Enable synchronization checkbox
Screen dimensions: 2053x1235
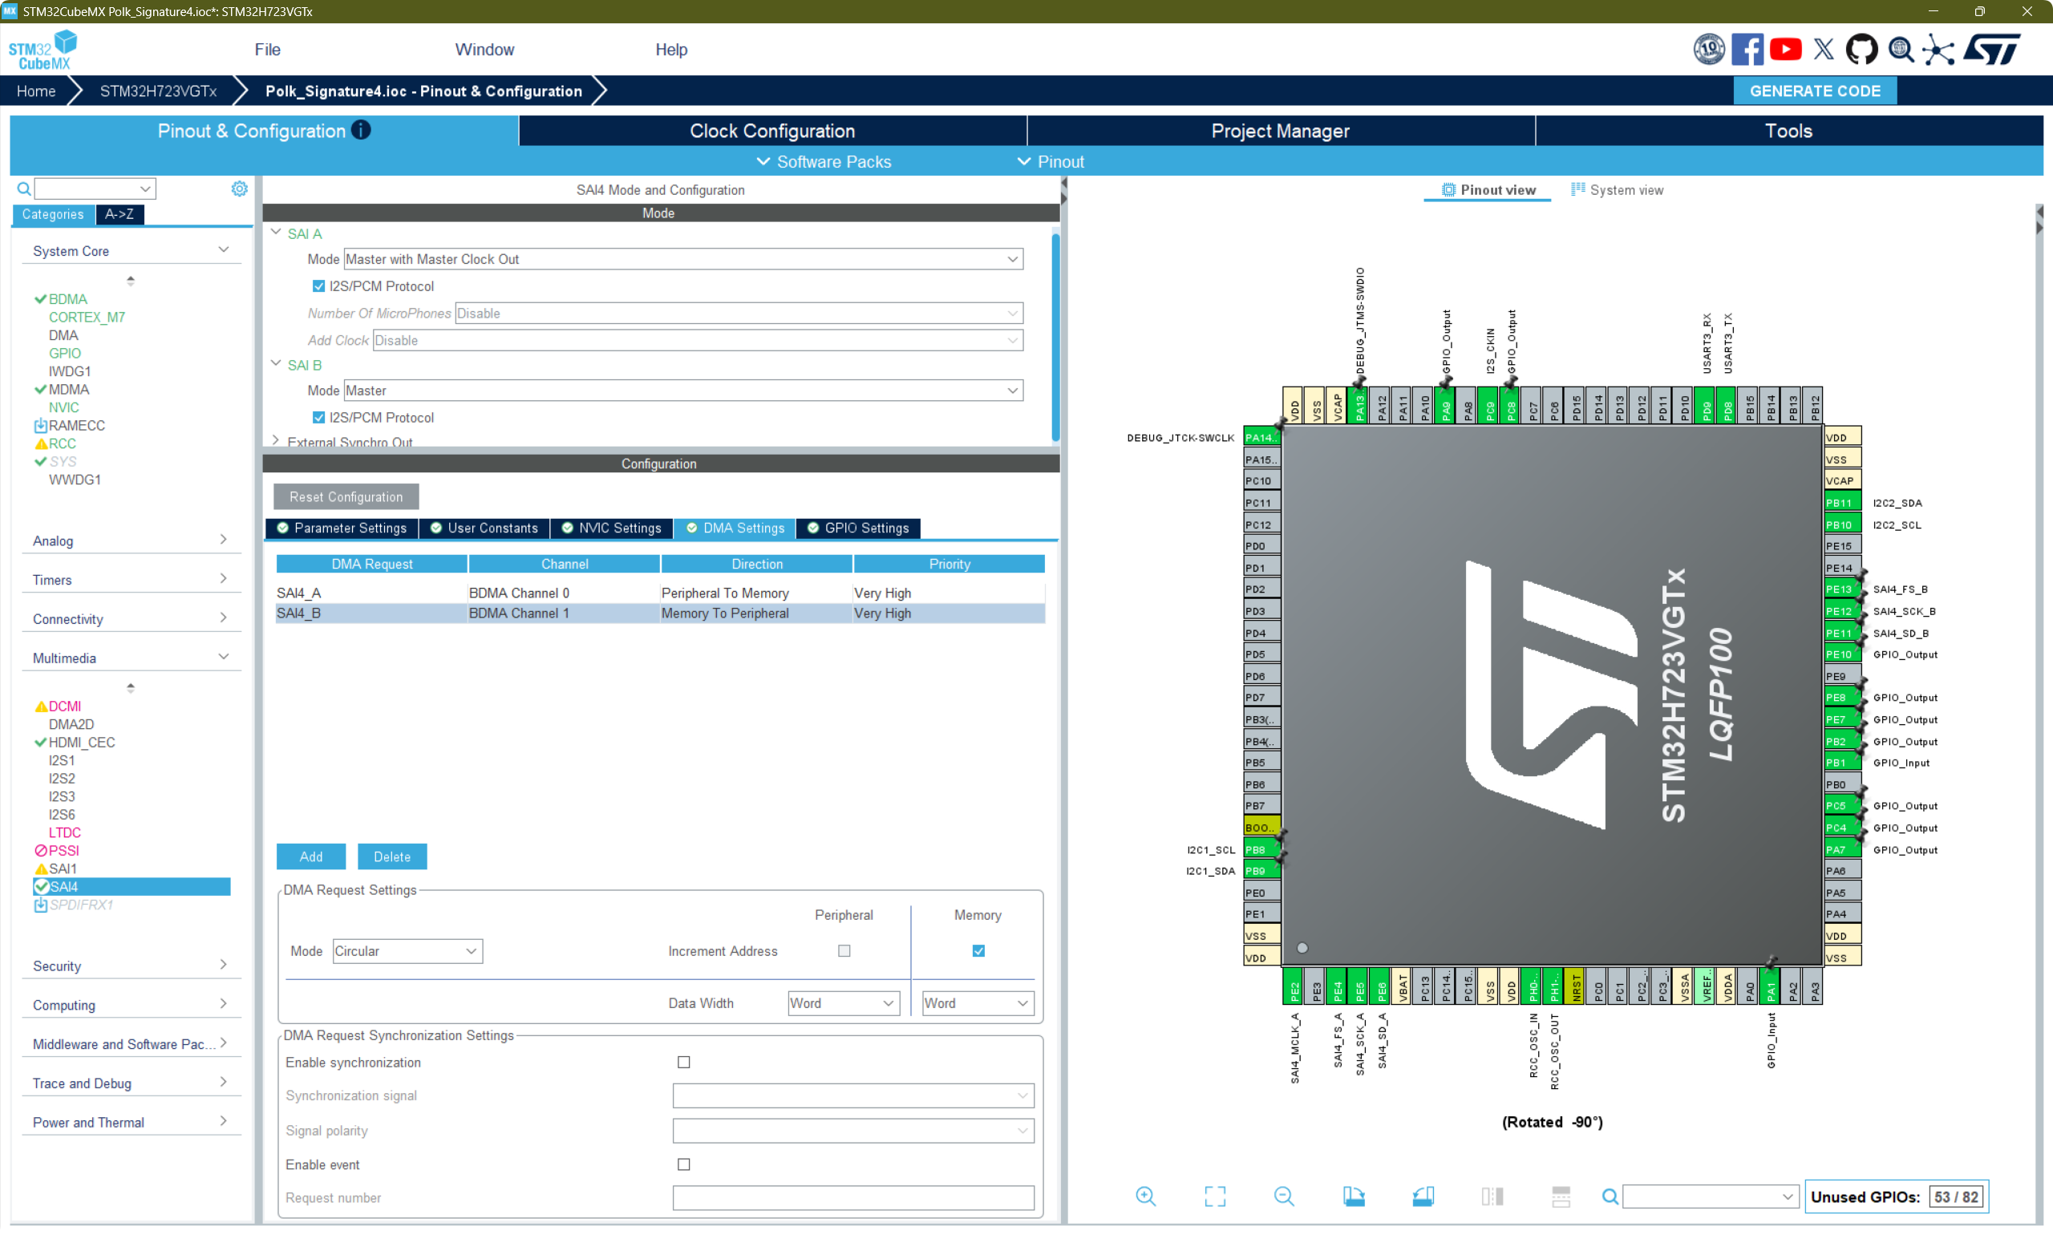[683, 1062]
